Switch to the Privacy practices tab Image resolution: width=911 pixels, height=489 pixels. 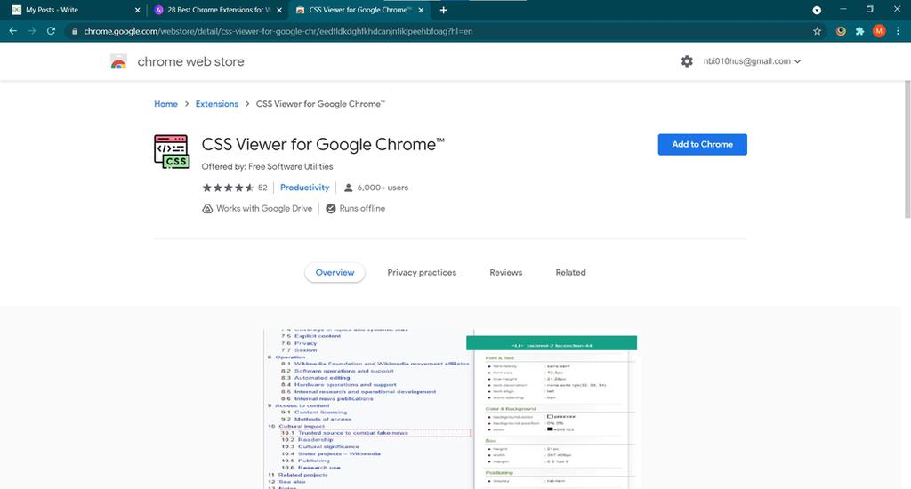coord(422,272)
